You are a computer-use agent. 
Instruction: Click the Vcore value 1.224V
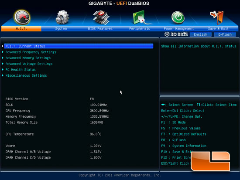click(96, 146)
